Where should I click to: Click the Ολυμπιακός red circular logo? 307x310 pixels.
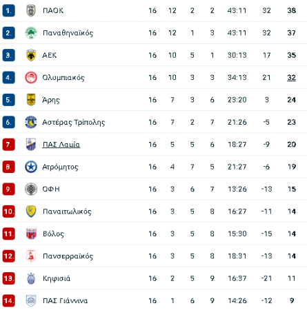(x=31, y=77)
